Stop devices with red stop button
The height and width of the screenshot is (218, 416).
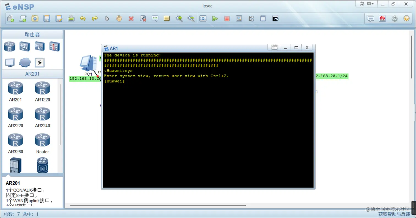coord(227,18)
